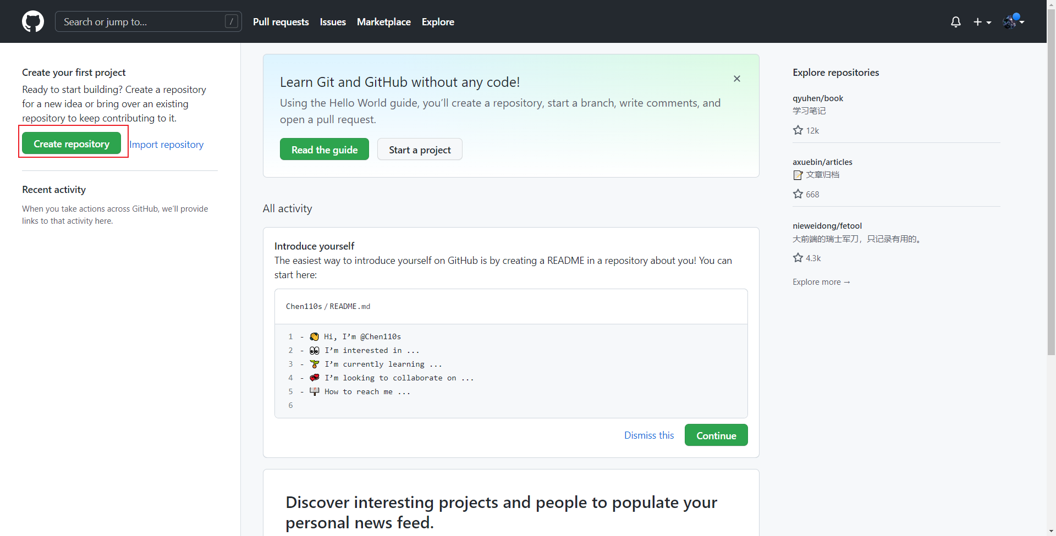
Task: Open the notifications bell
Action: pos(956,22)
